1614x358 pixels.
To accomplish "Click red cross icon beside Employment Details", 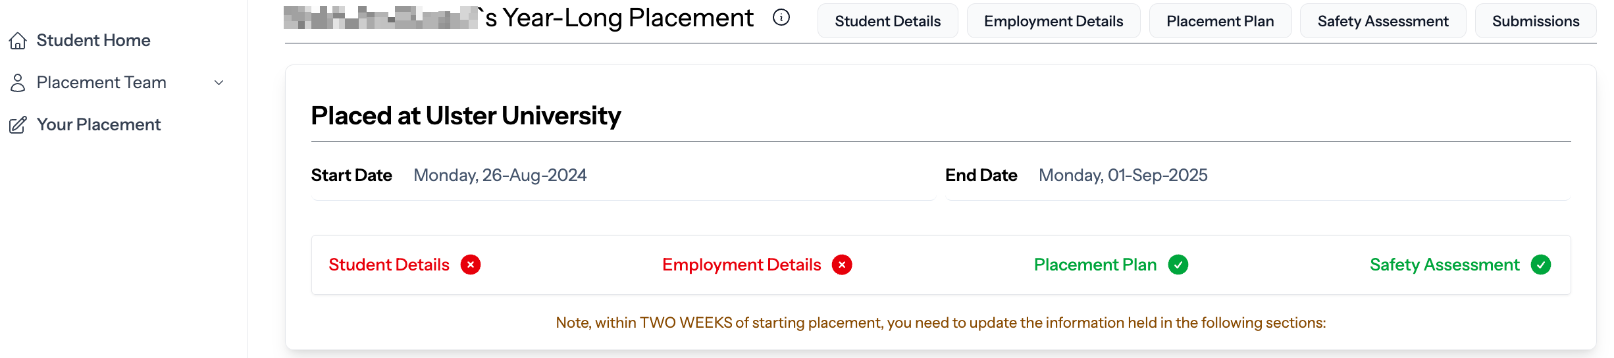I will pyautogui.click(x=842, y=265).
